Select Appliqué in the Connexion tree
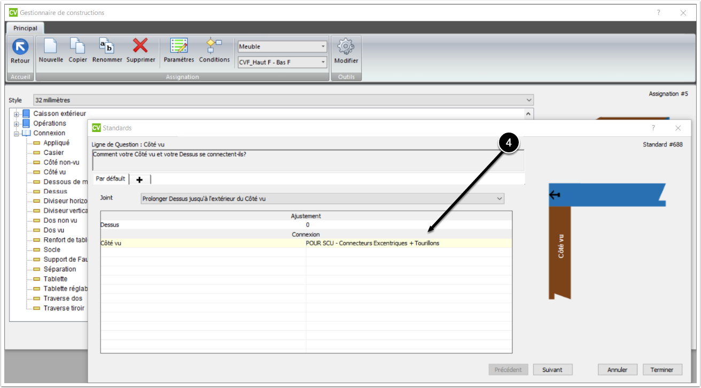Viewport: 701px width, 388px height. 56,143
